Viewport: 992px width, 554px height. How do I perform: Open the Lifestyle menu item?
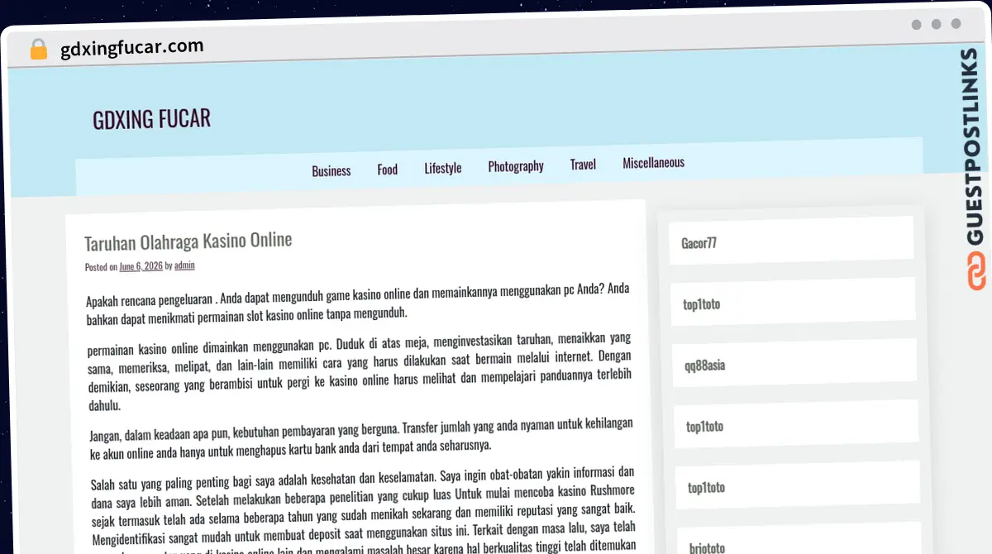tap(443, 168)
